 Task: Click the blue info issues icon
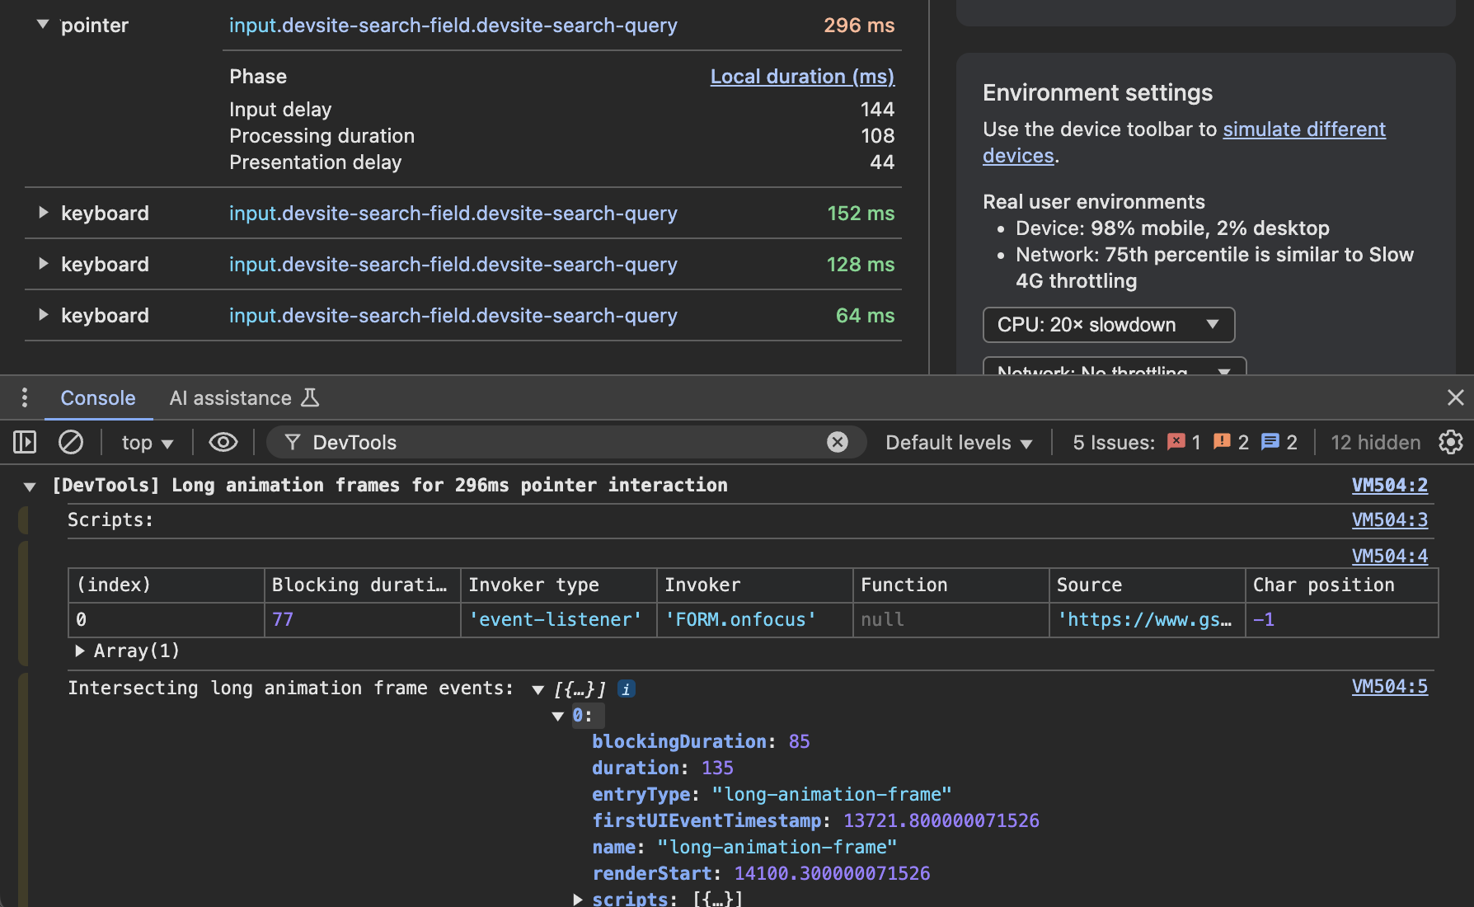[1270, 442]
